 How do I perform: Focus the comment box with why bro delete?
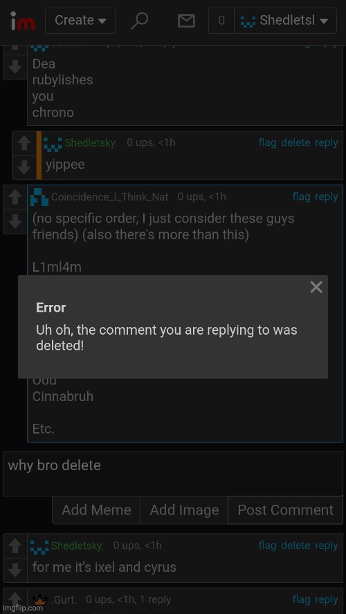pos(173,474)
